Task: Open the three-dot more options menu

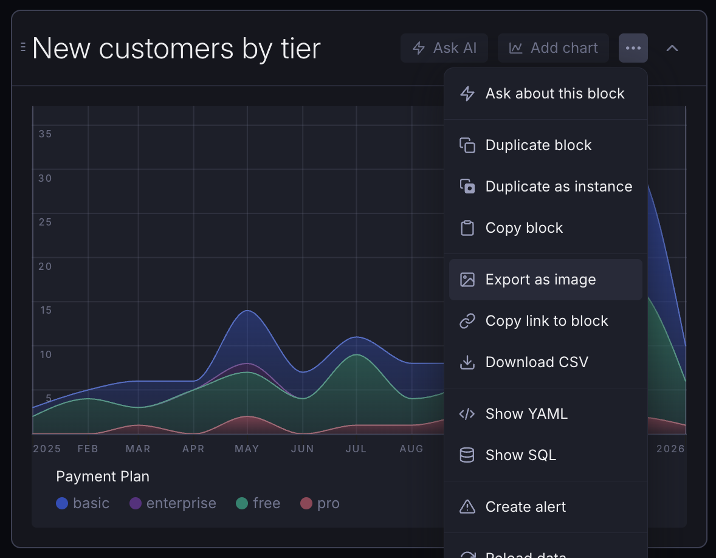Action: 633,48
